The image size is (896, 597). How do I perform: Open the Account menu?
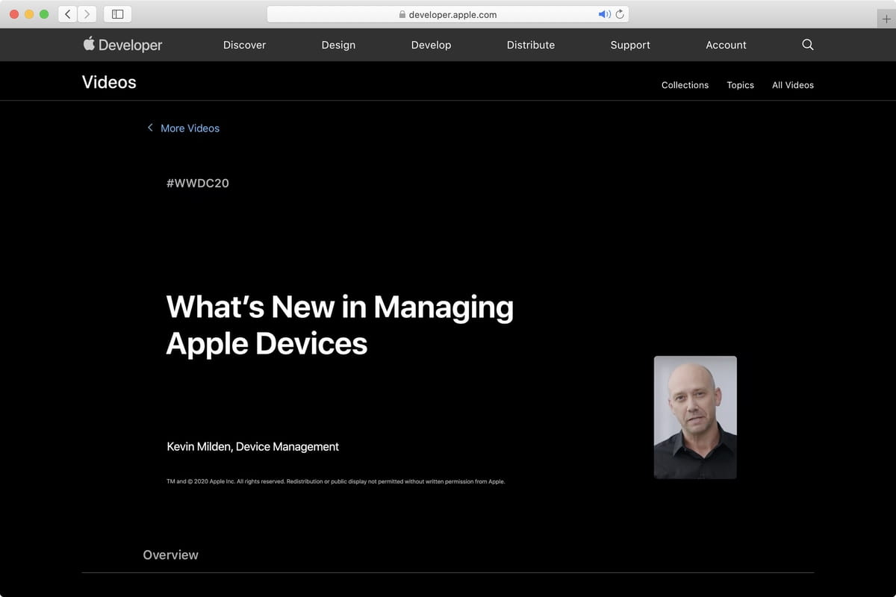click(726, 45)
